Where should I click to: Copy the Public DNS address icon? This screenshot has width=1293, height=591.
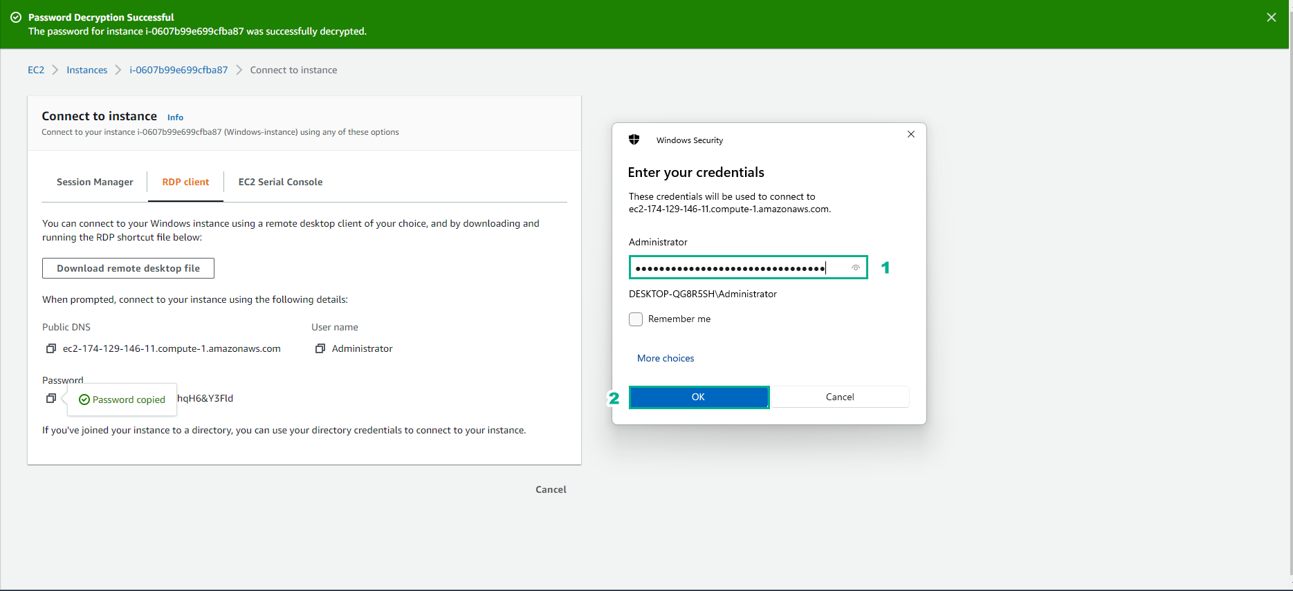pos(51,348)
